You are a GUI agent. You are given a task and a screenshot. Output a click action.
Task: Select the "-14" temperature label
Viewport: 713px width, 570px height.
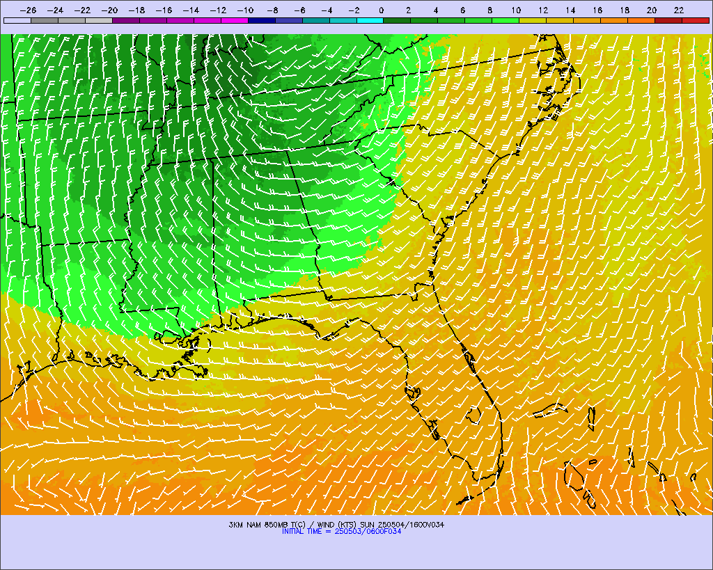pos(191,10)
